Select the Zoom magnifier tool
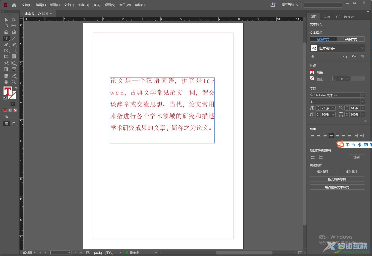 (x=14, y=82)
